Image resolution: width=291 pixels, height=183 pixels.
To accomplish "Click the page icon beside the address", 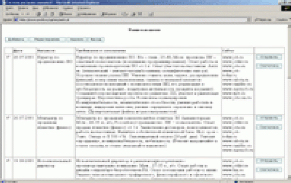I will tap(16, 20).
